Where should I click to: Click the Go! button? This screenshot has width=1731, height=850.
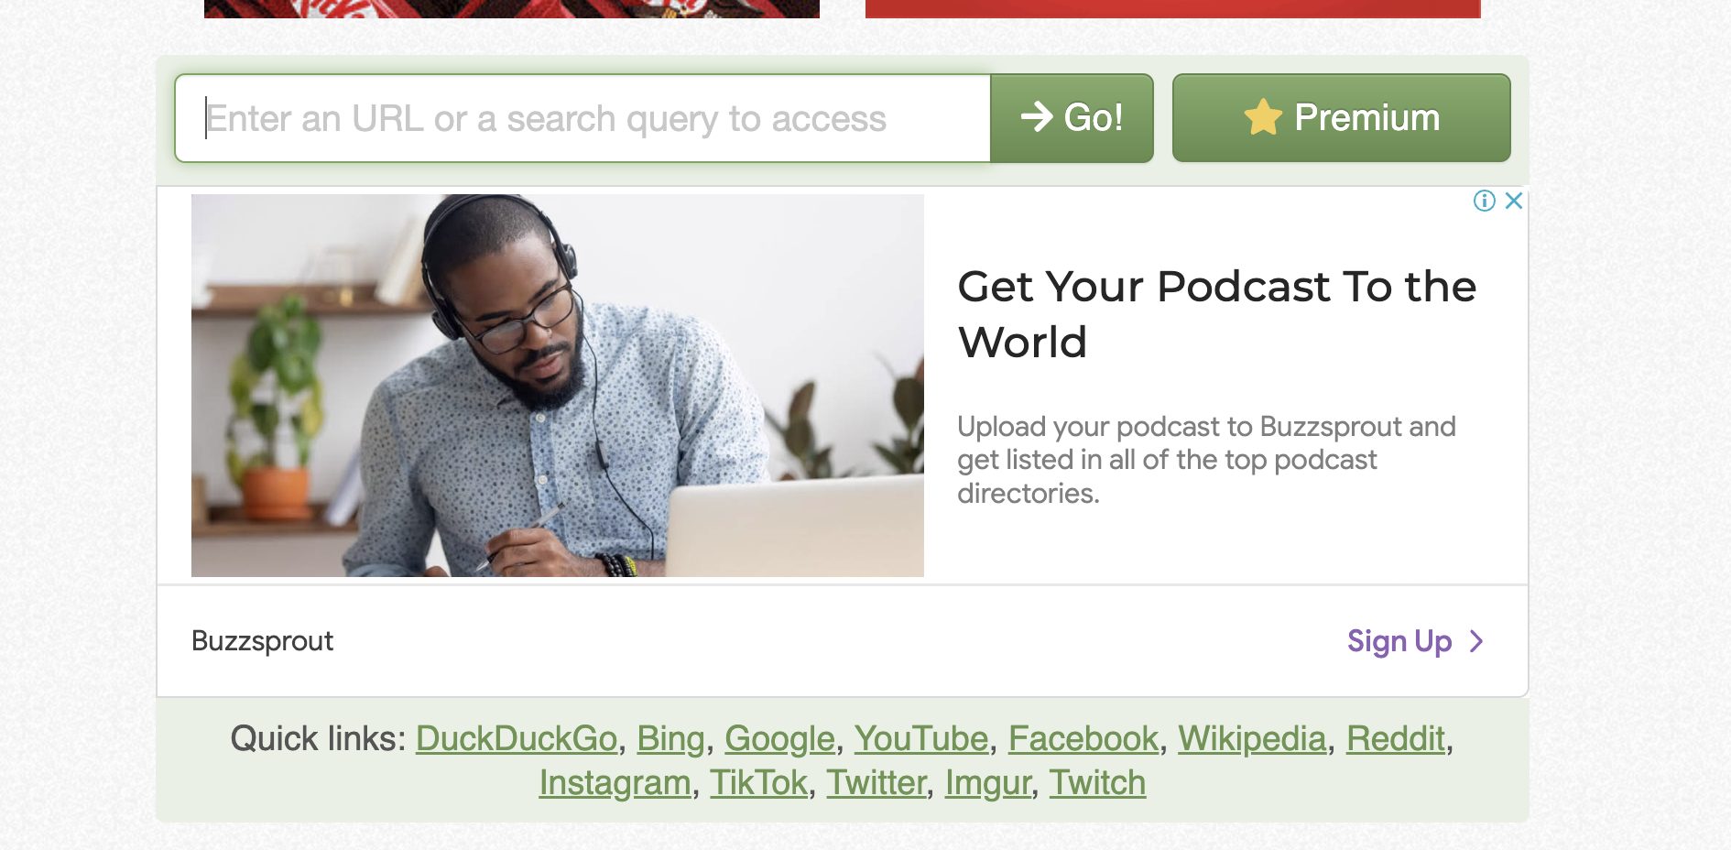point(1072,118)
